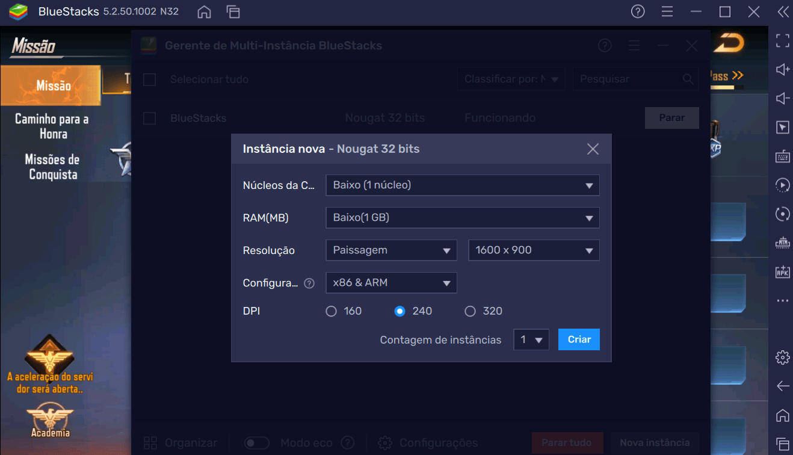Open the BlueStacks help question mark icon
793x455 pixels.
(638, 11)
